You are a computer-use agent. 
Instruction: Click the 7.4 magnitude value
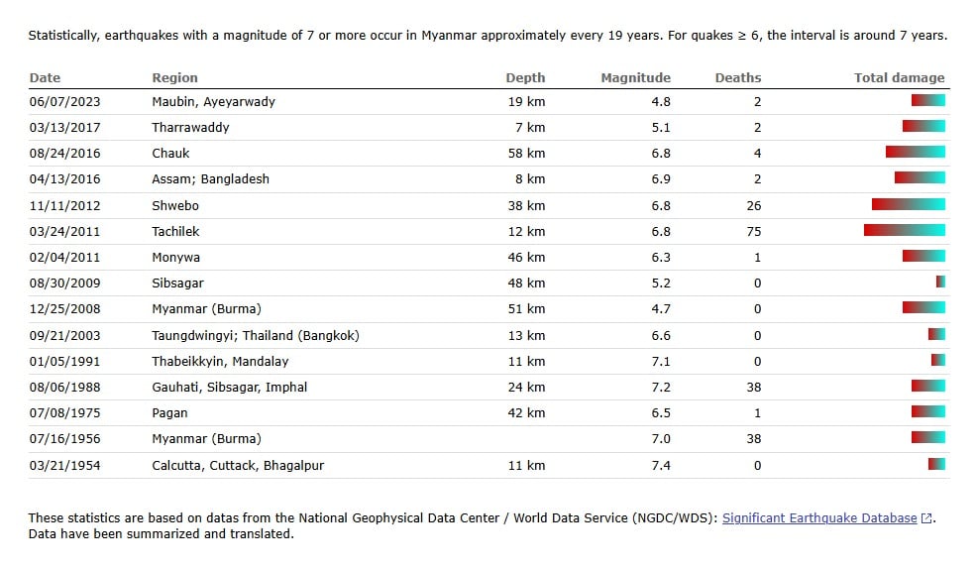coord(661,466)
